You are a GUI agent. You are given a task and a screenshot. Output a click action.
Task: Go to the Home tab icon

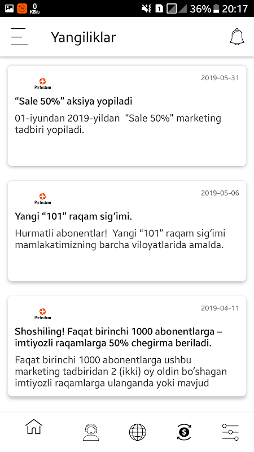[34, 427]
